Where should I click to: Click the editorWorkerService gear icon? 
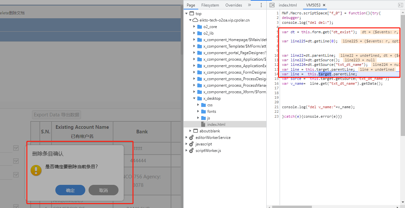tap(191, 138)
